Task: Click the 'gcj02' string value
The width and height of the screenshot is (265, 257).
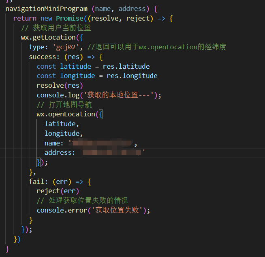Action: click(x=66, y=47)
